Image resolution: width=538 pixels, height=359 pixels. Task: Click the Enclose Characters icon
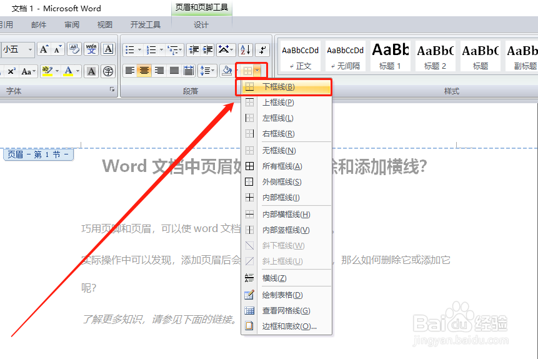click(108, 71)
